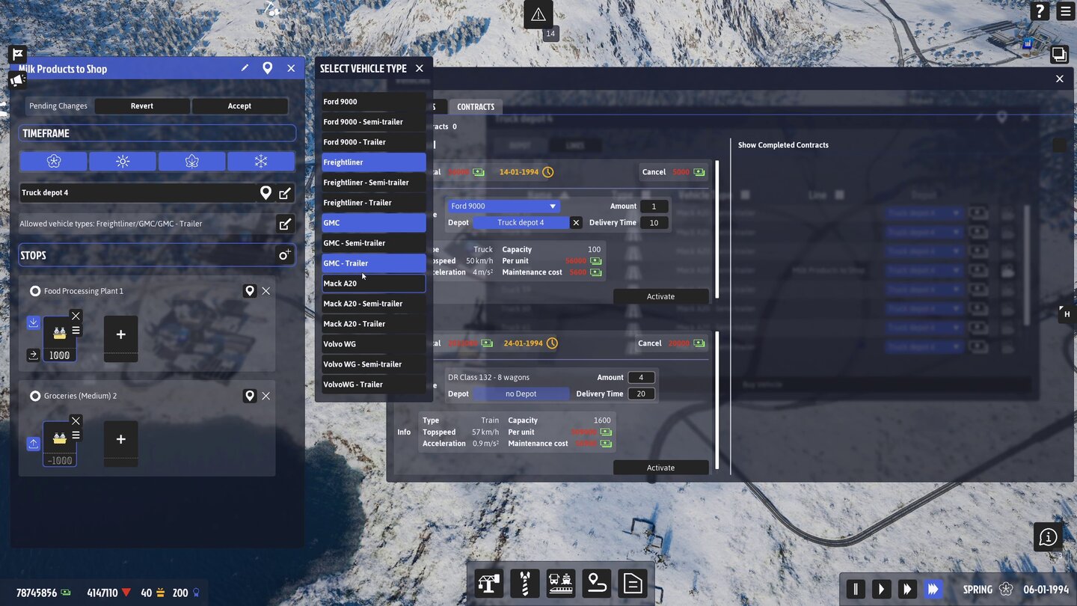Viewport: 1077px width, 606px height.
Task: Choose Volvo WG - Semi-trailer
Action: (374, 364)
